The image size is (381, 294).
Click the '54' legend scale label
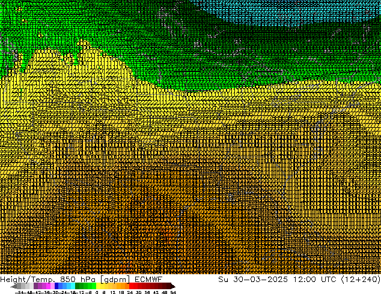(173, 292)
